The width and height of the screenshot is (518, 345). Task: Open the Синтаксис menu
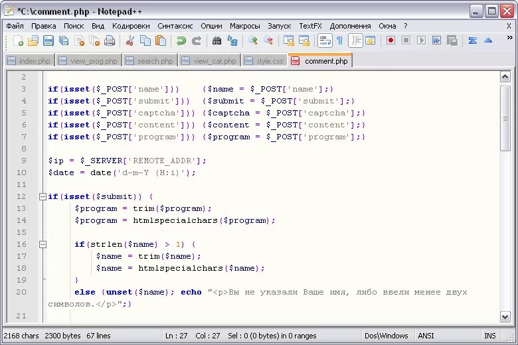tap(175, 26)
